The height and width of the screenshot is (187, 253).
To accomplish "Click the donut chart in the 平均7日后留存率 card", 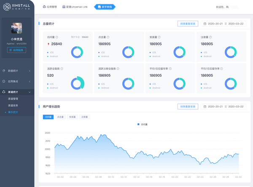I will (x=231, y=84).
